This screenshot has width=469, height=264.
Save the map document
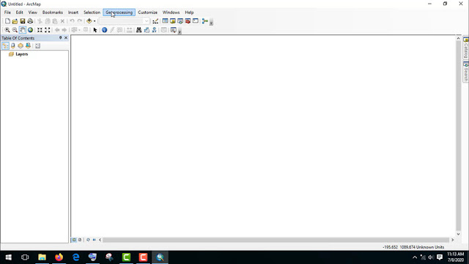click(23, 21)
